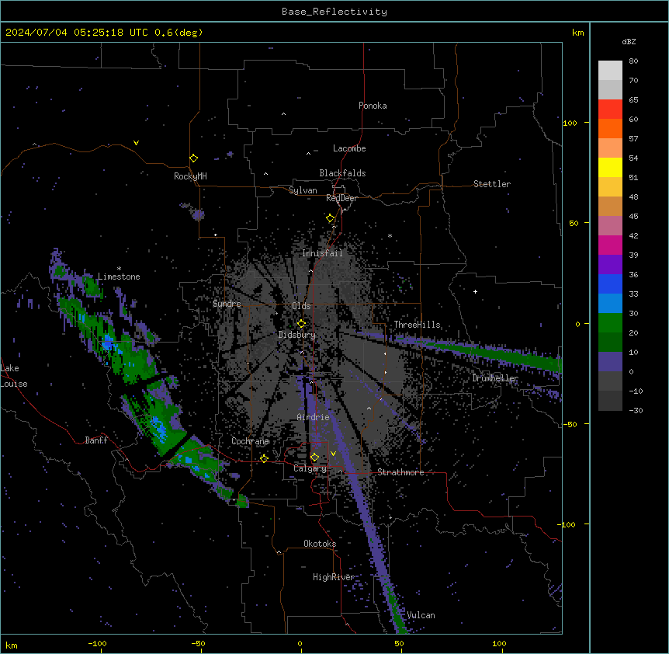
Task: Click the -100 tick on the bottom axis
Action: point(97,643)
